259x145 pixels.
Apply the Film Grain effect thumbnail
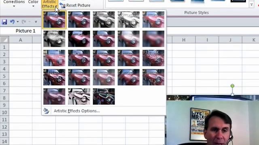(104, 58)
